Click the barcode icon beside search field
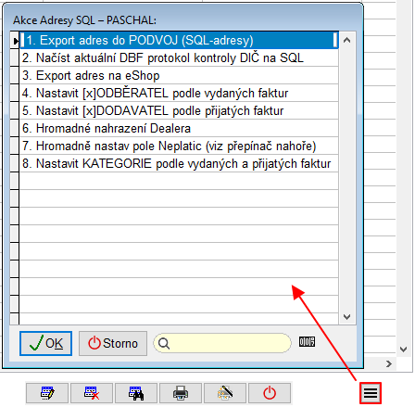 307,342
